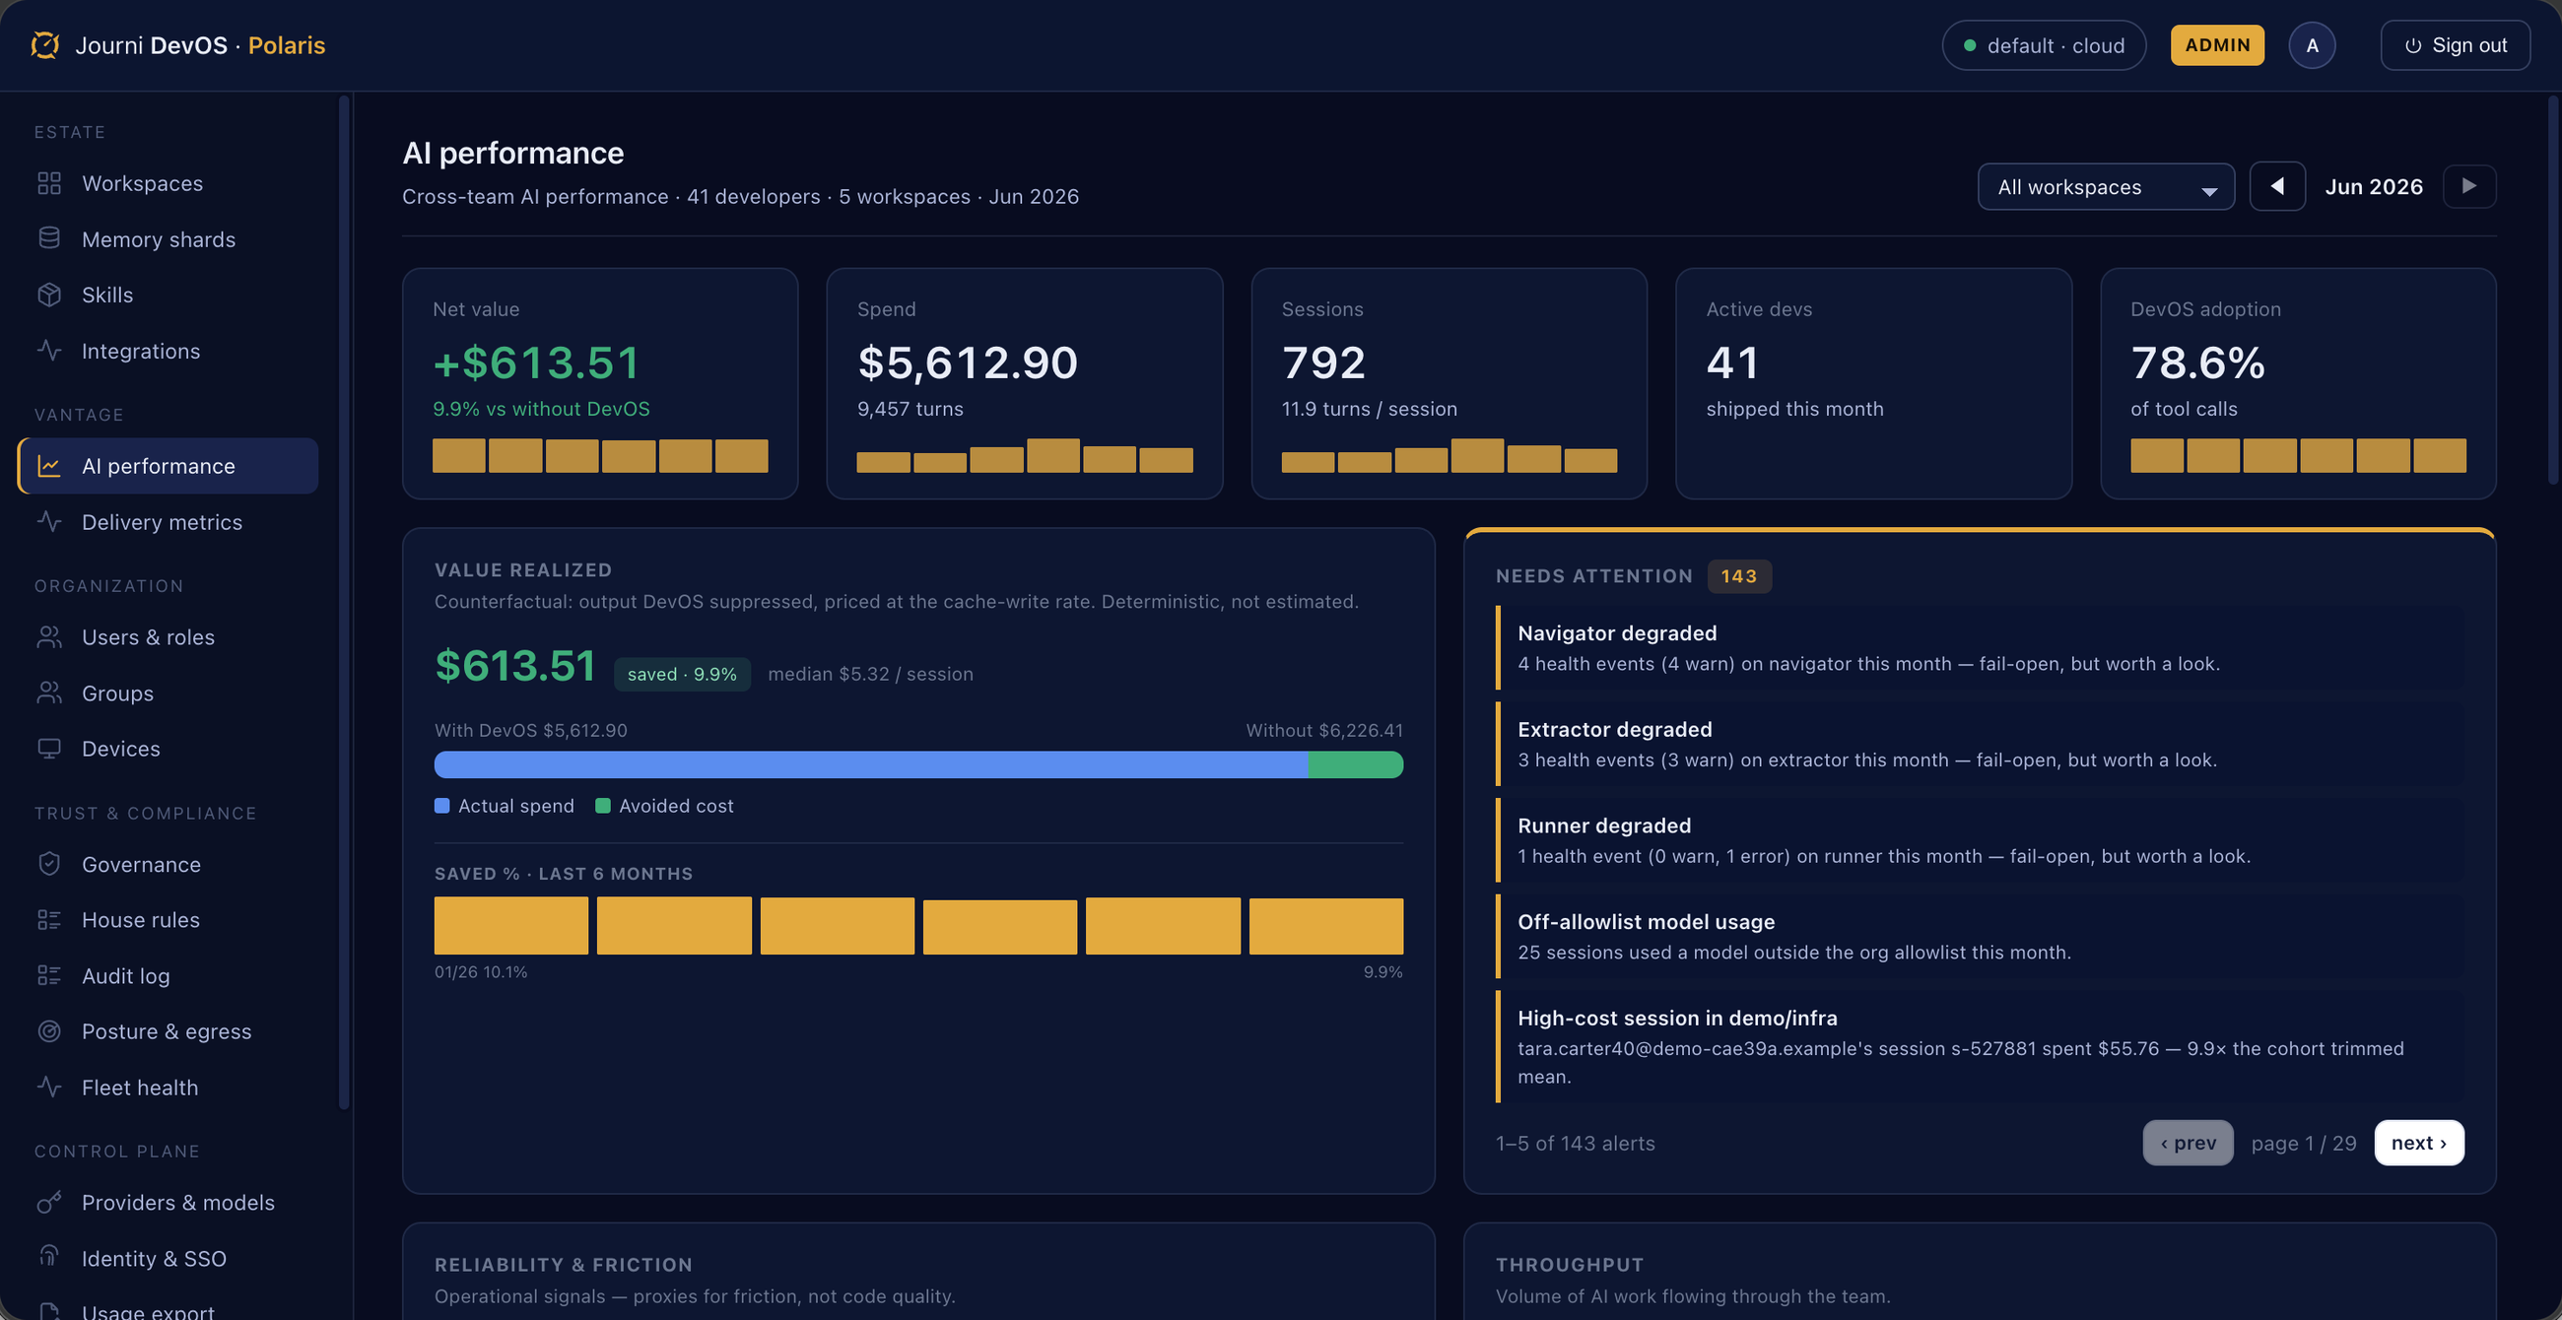2562x1320 pixels.
Task: Click the default · cloud environment pill
Action: [x=2043, y=45]
